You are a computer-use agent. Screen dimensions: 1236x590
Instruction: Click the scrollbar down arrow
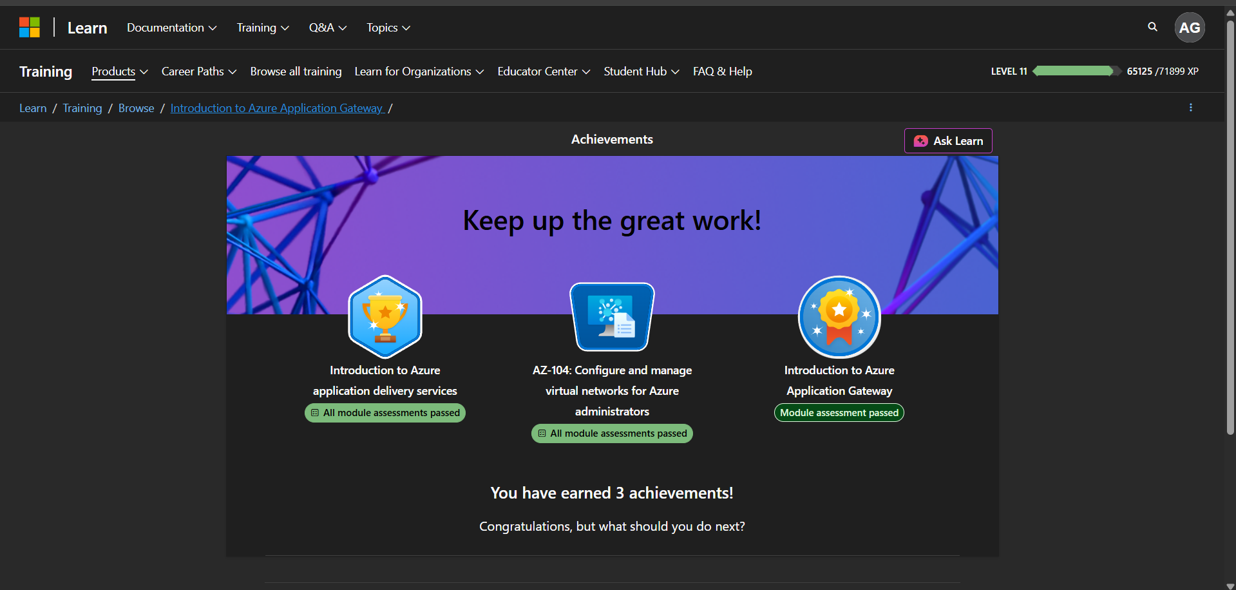pyautogui.click(x=1230, y=585)
